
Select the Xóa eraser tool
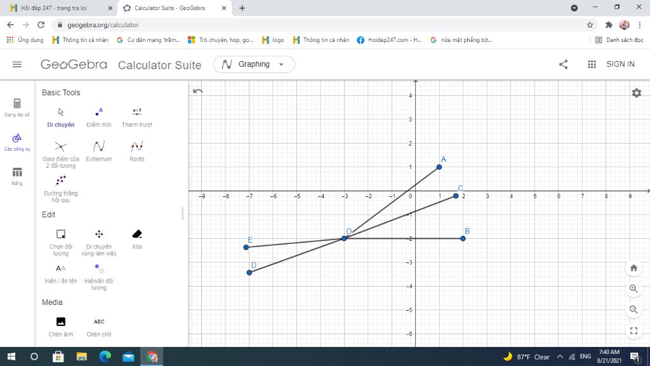pyautogui.click(x=137, y=240)
